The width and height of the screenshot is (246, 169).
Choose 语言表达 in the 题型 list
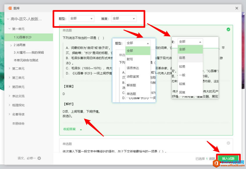(138, 68)
